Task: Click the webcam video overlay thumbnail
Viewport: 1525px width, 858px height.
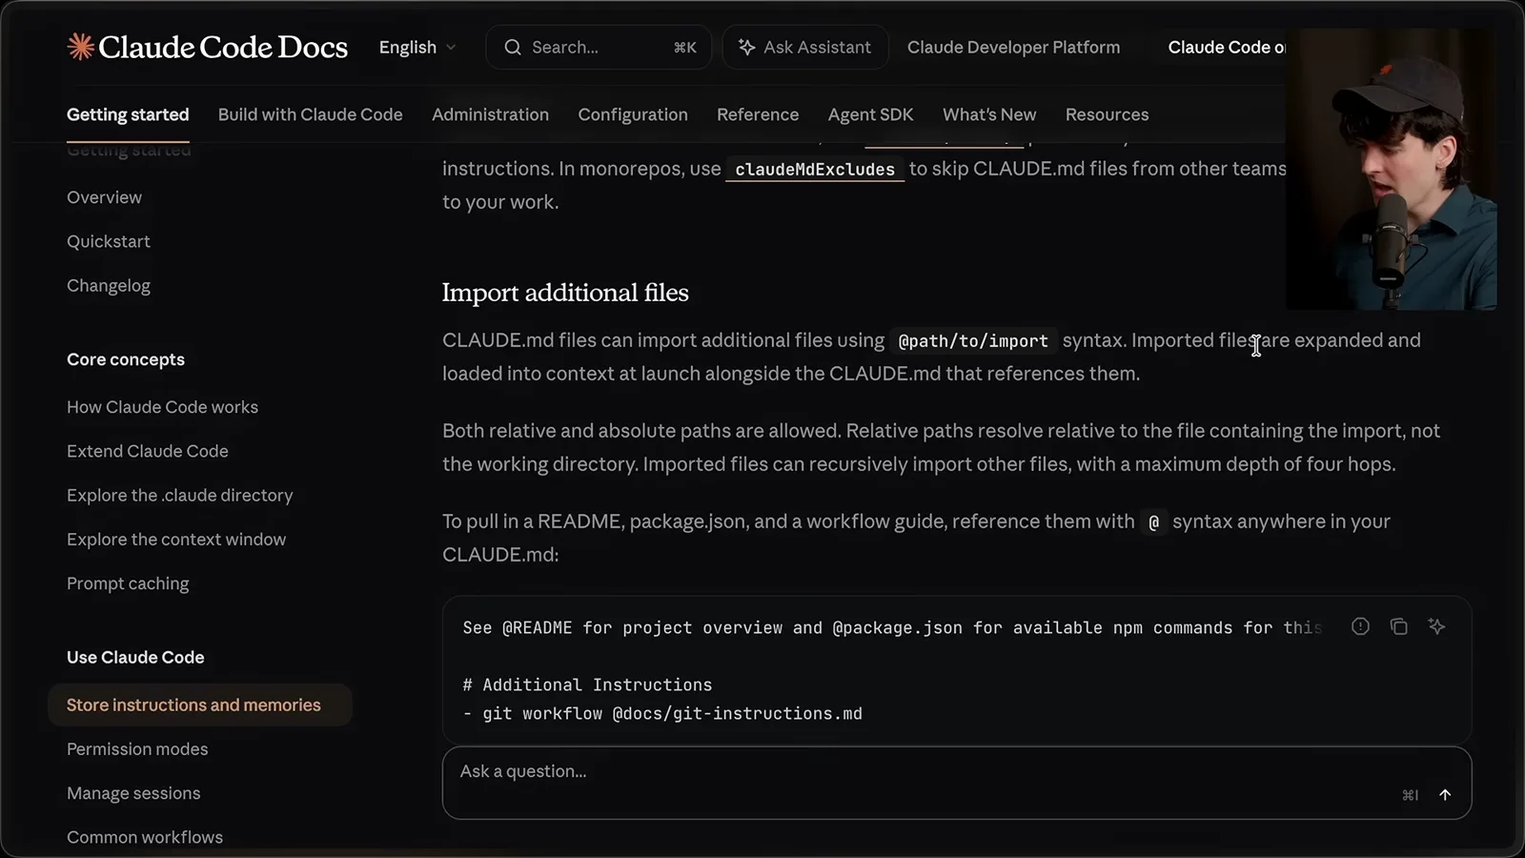Action: pos(1392,169)
